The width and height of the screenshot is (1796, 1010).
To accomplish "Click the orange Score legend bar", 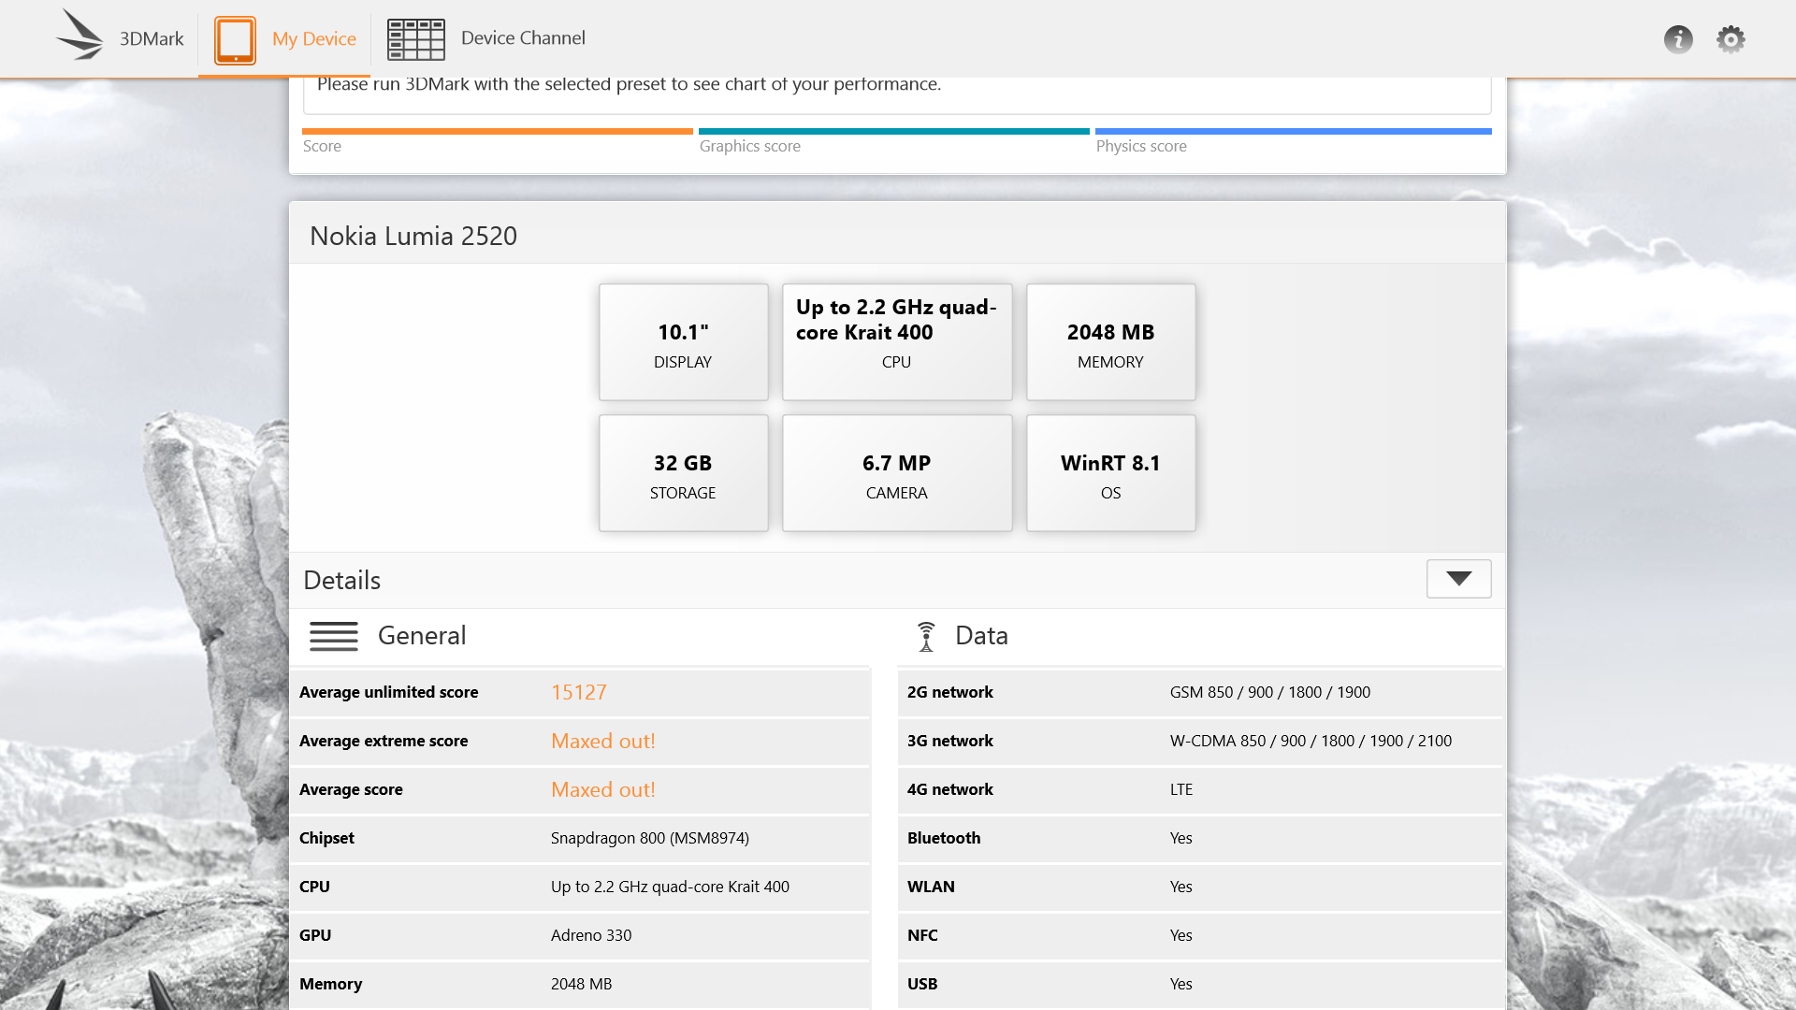I will tap(498, 131).
